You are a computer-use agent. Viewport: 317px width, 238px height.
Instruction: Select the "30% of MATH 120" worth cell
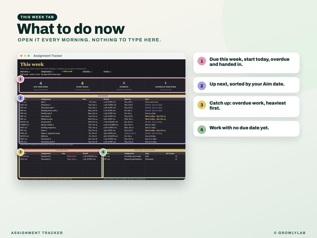click(111, 136)
